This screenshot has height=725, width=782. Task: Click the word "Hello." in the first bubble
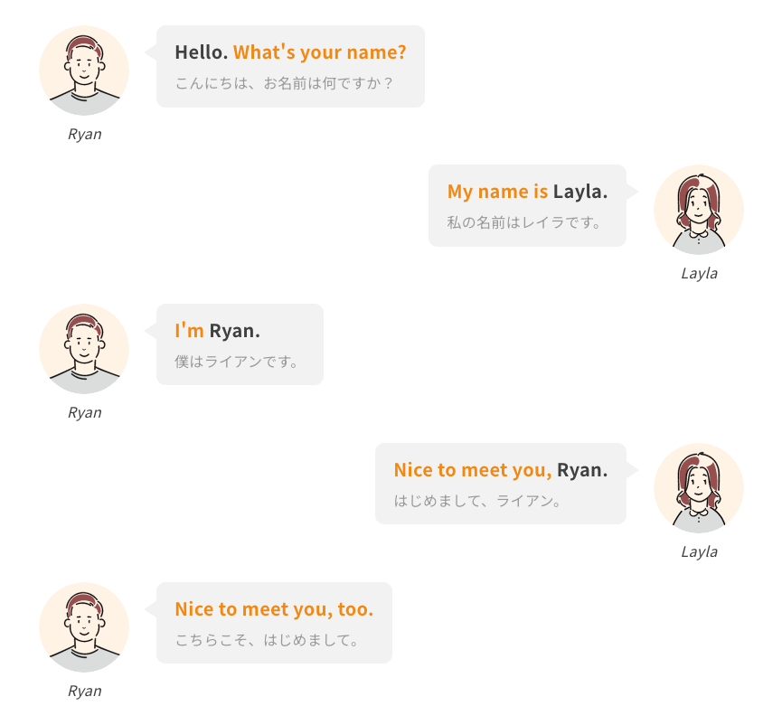pyautogui.click(x=201, y=52)
